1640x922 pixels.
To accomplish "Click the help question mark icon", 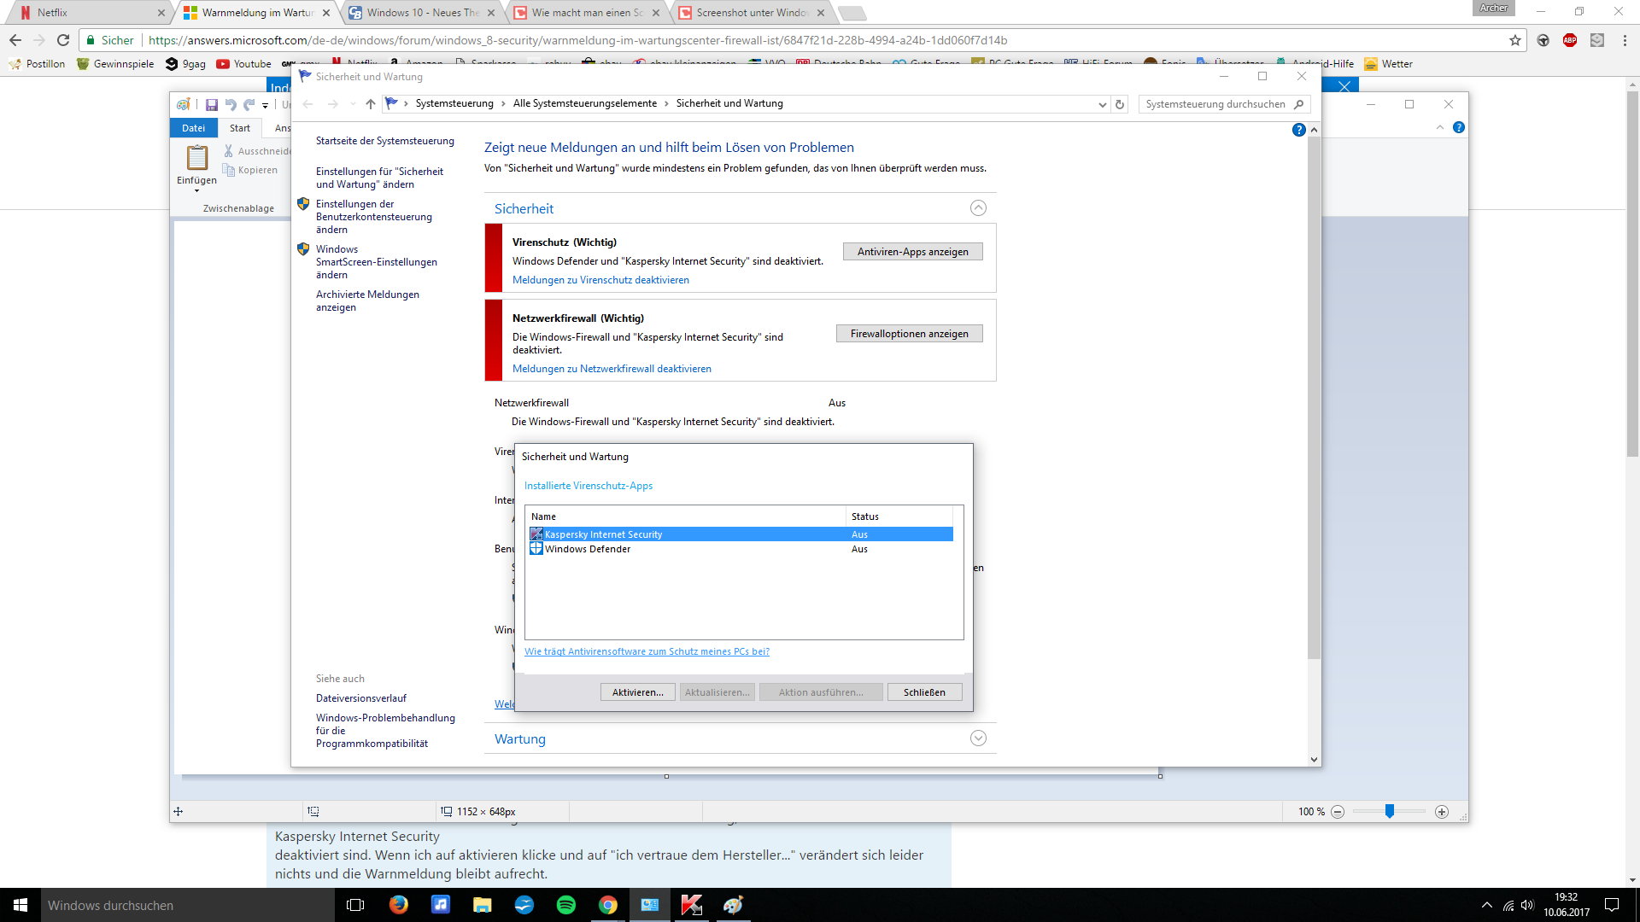I will [1298, 130].
